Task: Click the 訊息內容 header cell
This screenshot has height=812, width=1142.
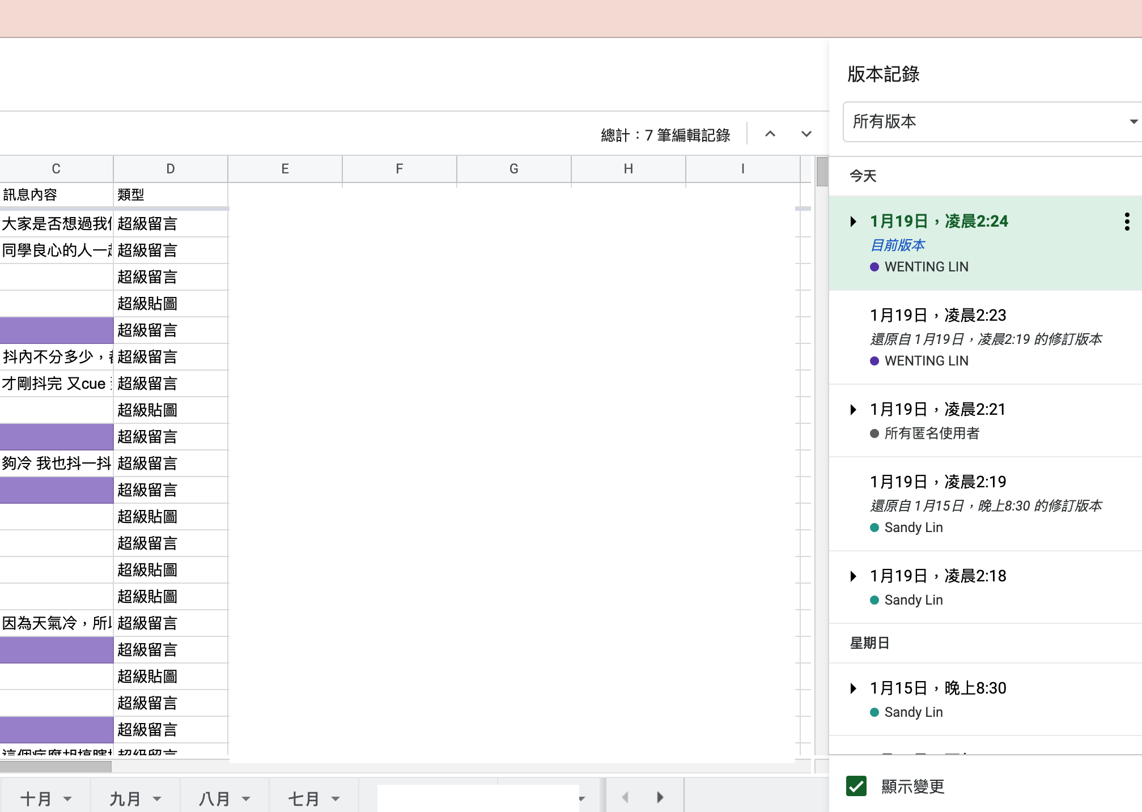Action: [56, 195]
